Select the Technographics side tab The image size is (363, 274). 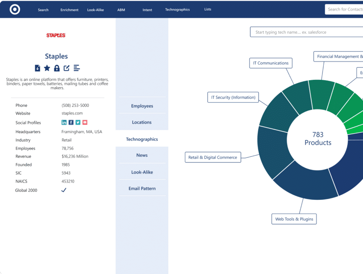(142, 139)
